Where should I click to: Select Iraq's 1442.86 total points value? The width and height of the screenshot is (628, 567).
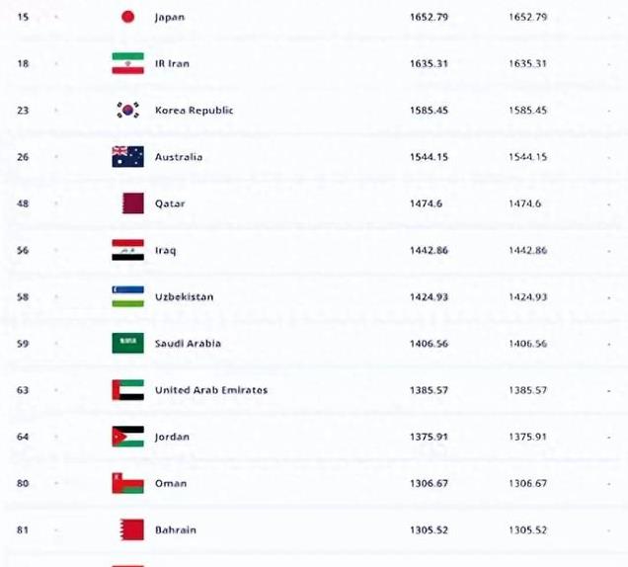pos(429,251)
